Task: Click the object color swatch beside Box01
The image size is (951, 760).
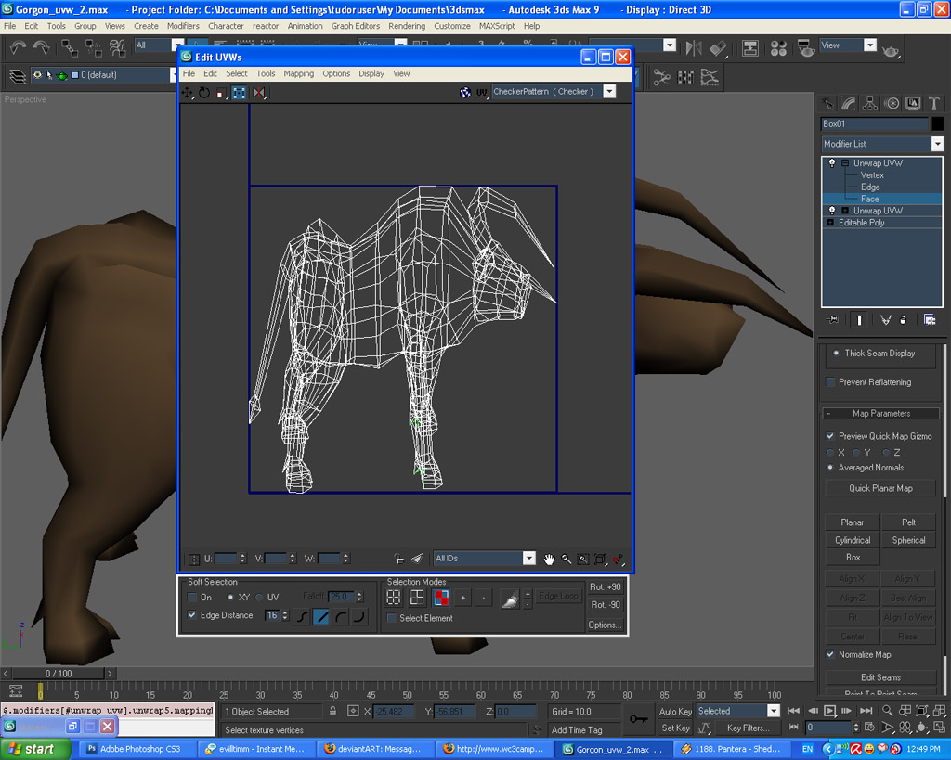Action: (938, 123)
